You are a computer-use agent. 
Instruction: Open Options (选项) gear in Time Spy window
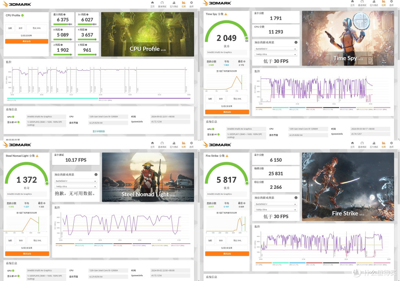[x=391, y=3]
